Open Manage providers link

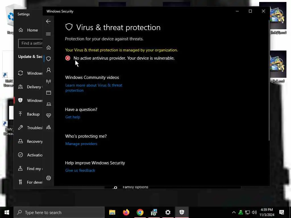(81, 144)
